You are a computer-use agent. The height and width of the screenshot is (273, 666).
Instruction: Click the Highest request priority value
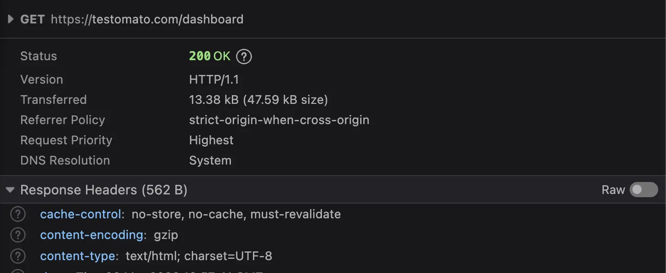[x=211, y=140]
